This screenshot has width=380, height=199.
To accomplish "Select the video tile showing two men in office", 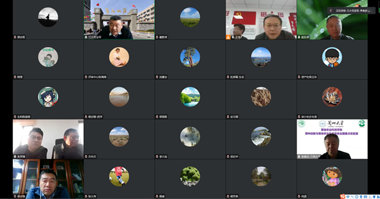I will 48,139.
